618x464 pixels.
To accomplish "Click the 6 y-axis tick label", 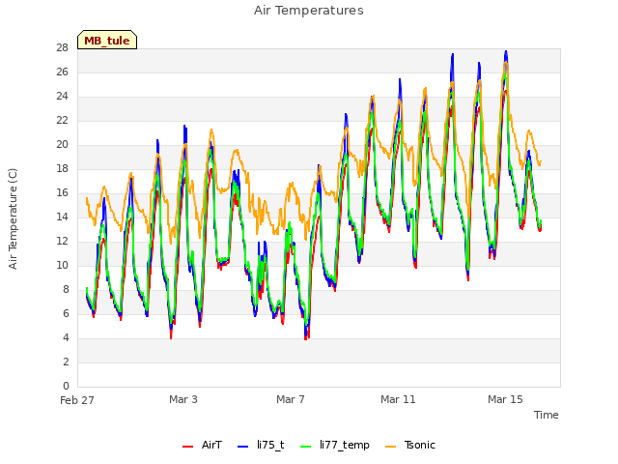I will (66, 313).
